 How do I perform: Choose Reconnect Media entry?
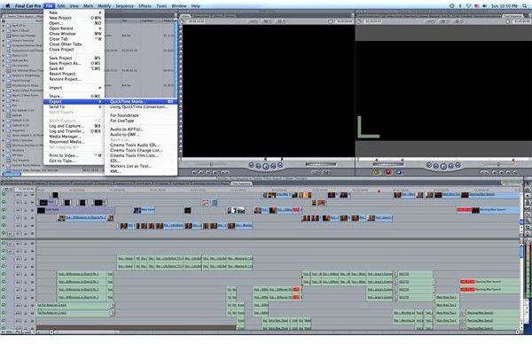pos(74,142)
